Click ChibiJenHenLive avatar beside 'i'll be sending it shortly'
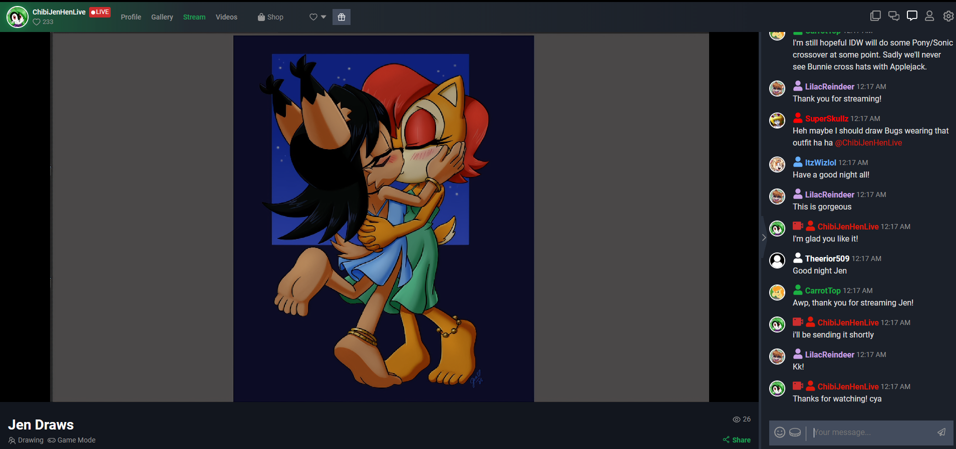Viewport: 956px width, 449px height. tap(777, 324)
